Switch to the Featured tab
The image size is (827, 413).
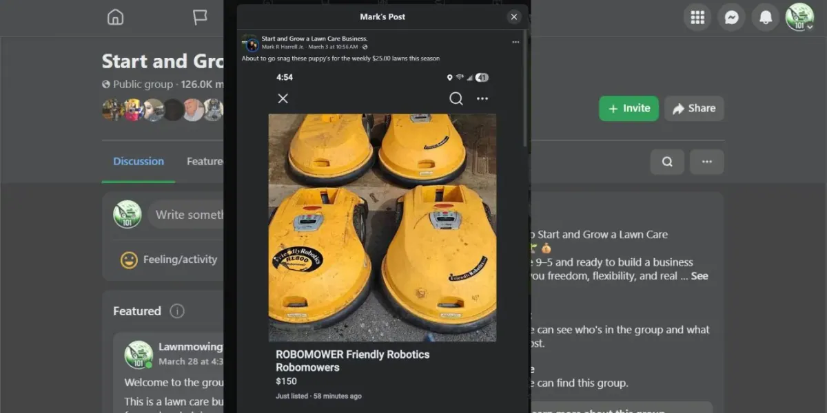click(x=205, y=161)
